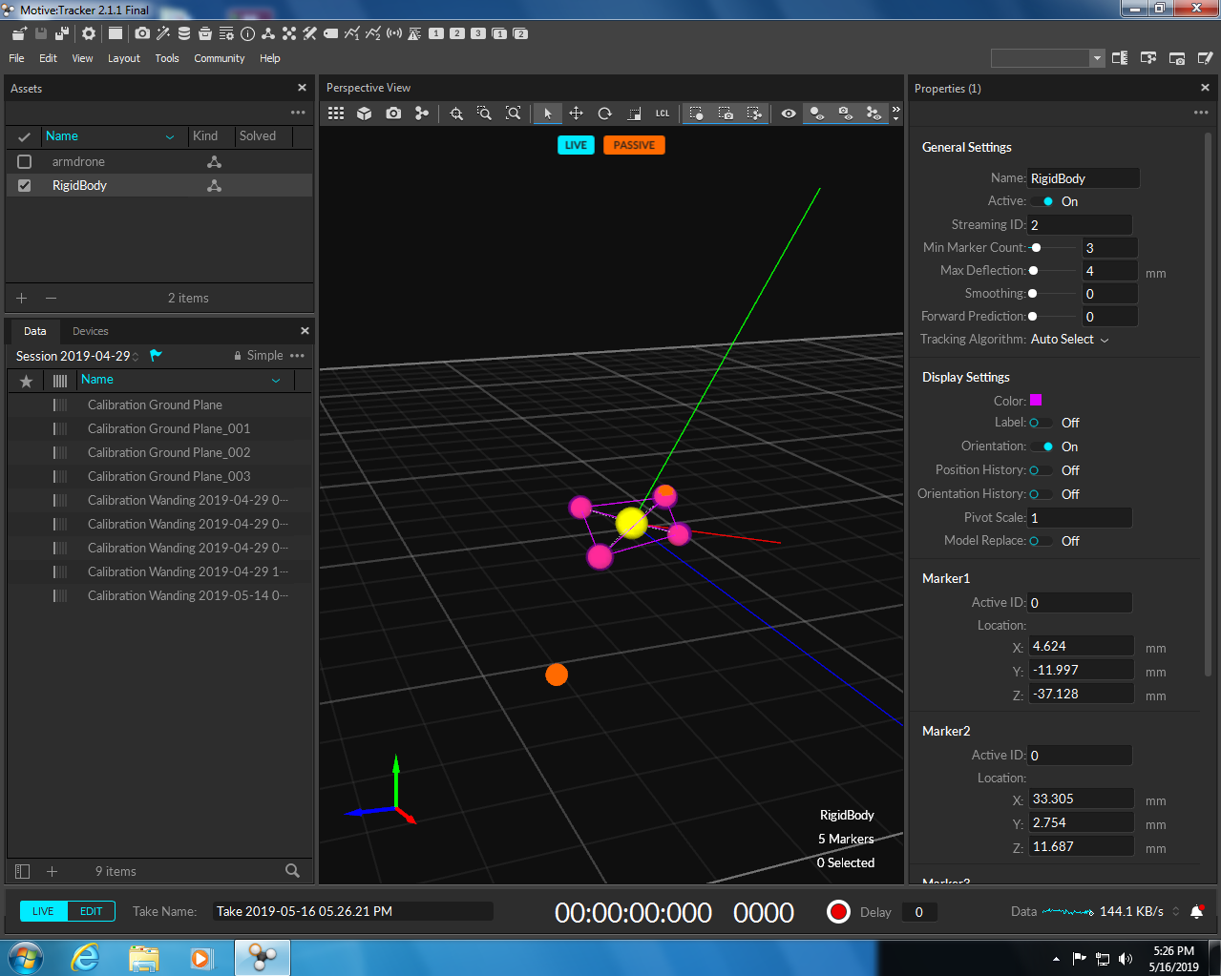The width and height of the screenshot is (1221, 976).
Task: Click the red record button
Action: [x=838, y=912]
